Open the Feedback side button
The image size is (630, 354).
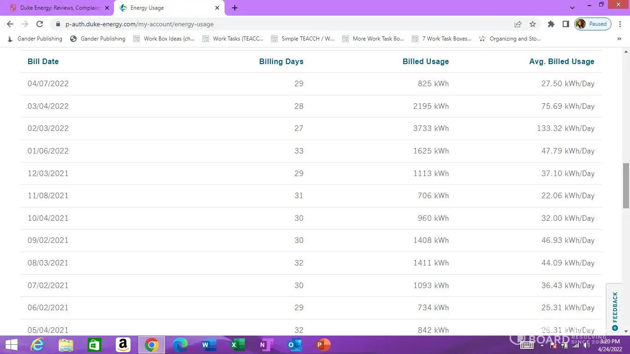coord(615,310)
